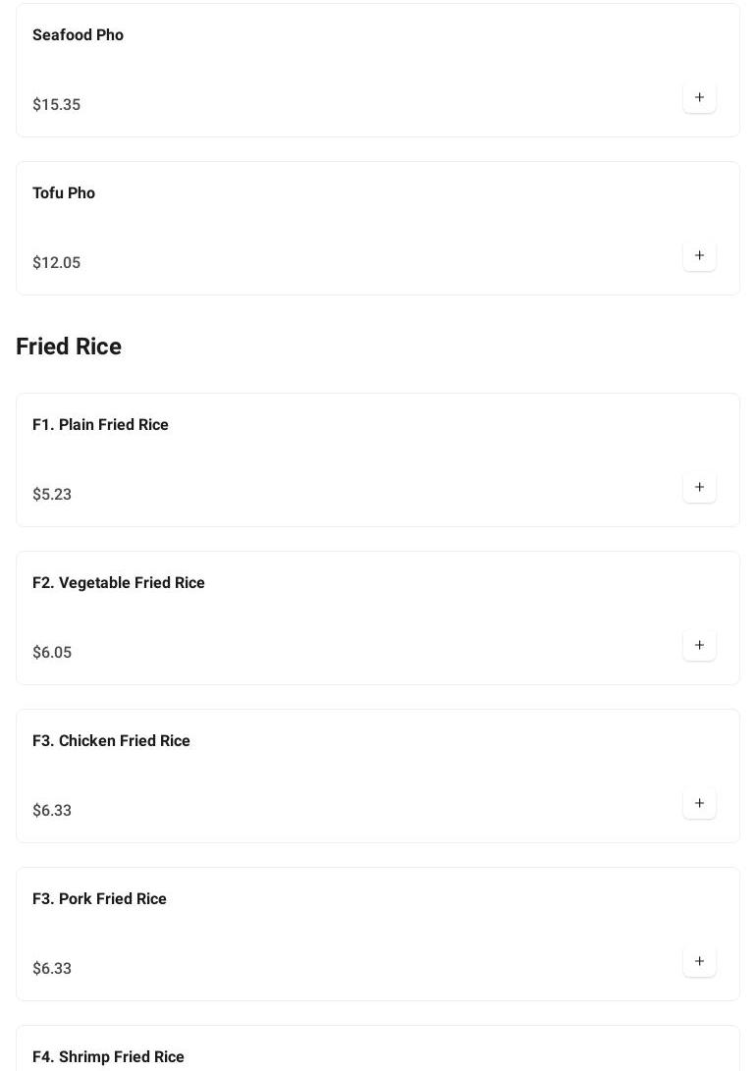756x1071 pixels.
Task: Click the $6.33 price under Pork Fried Rice
Action: [52, 969]
